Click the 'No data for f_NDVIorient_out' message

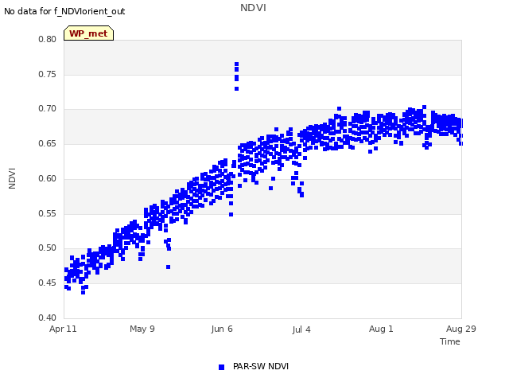pyautogui.click(x=64, y=11)
